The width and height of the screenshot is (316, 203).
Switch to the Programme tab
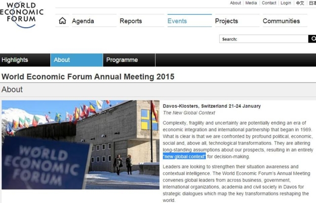tap(122, 60)
